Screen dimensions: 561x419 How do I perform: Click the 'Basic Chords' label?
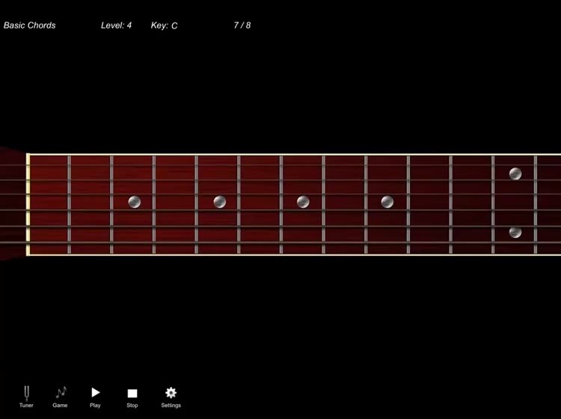click(x=30, y=25)
